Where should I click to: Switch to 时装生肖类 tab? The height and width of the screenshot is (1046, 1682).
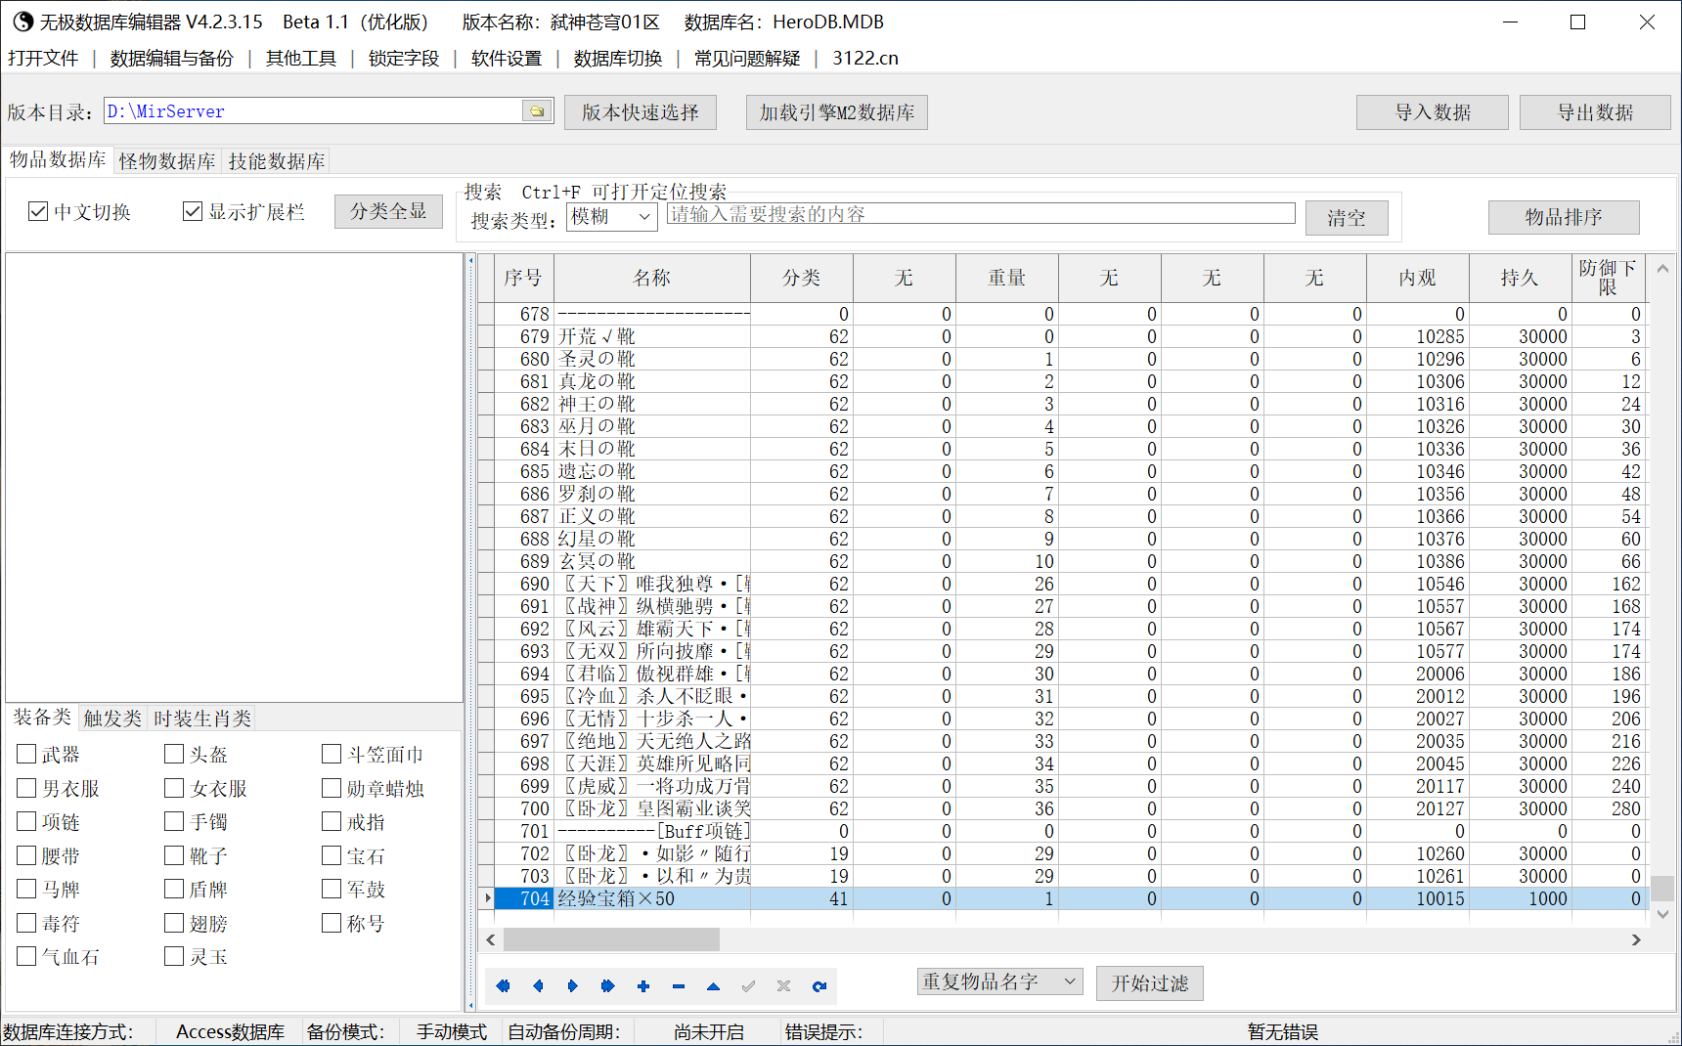[202, 719]
